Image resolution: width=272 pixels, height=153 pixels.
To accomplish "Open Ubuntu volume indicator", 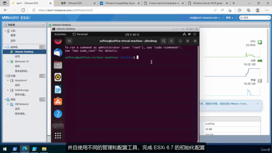I will tap(190, 34).
